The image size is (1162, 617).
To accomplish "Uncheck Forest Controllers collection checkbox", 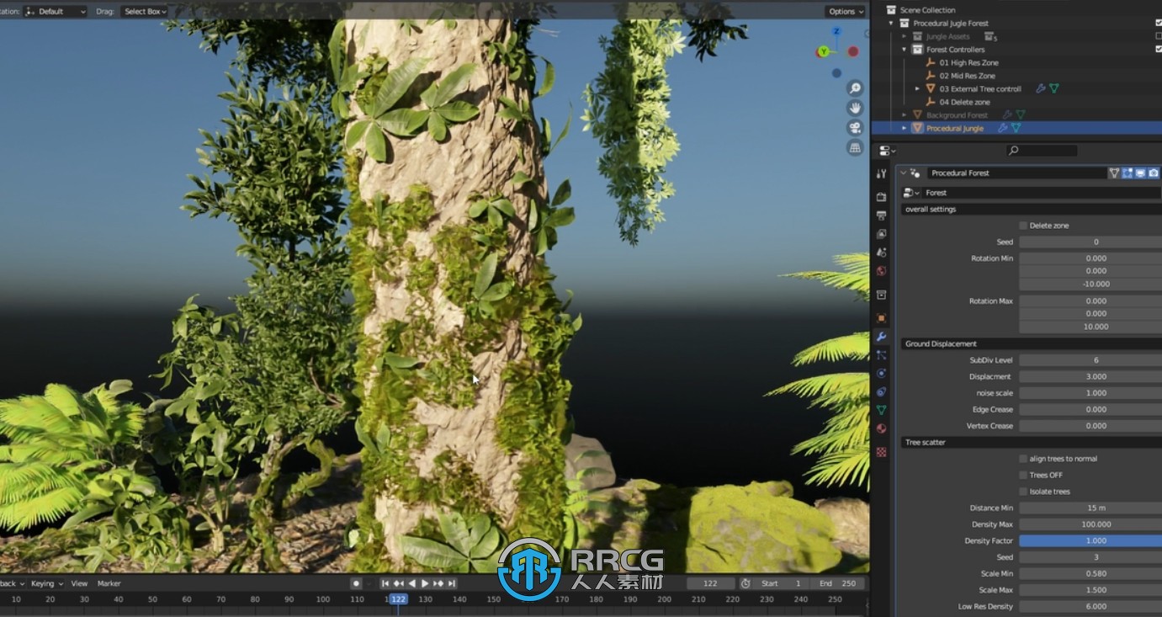I will click(1159, 50).
